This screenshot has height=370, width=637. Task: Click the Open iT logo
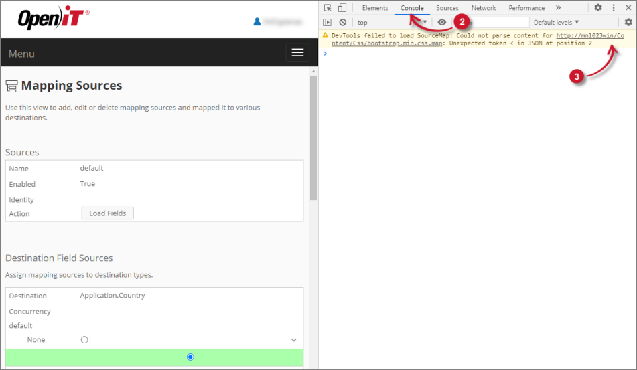pos(54,17)
